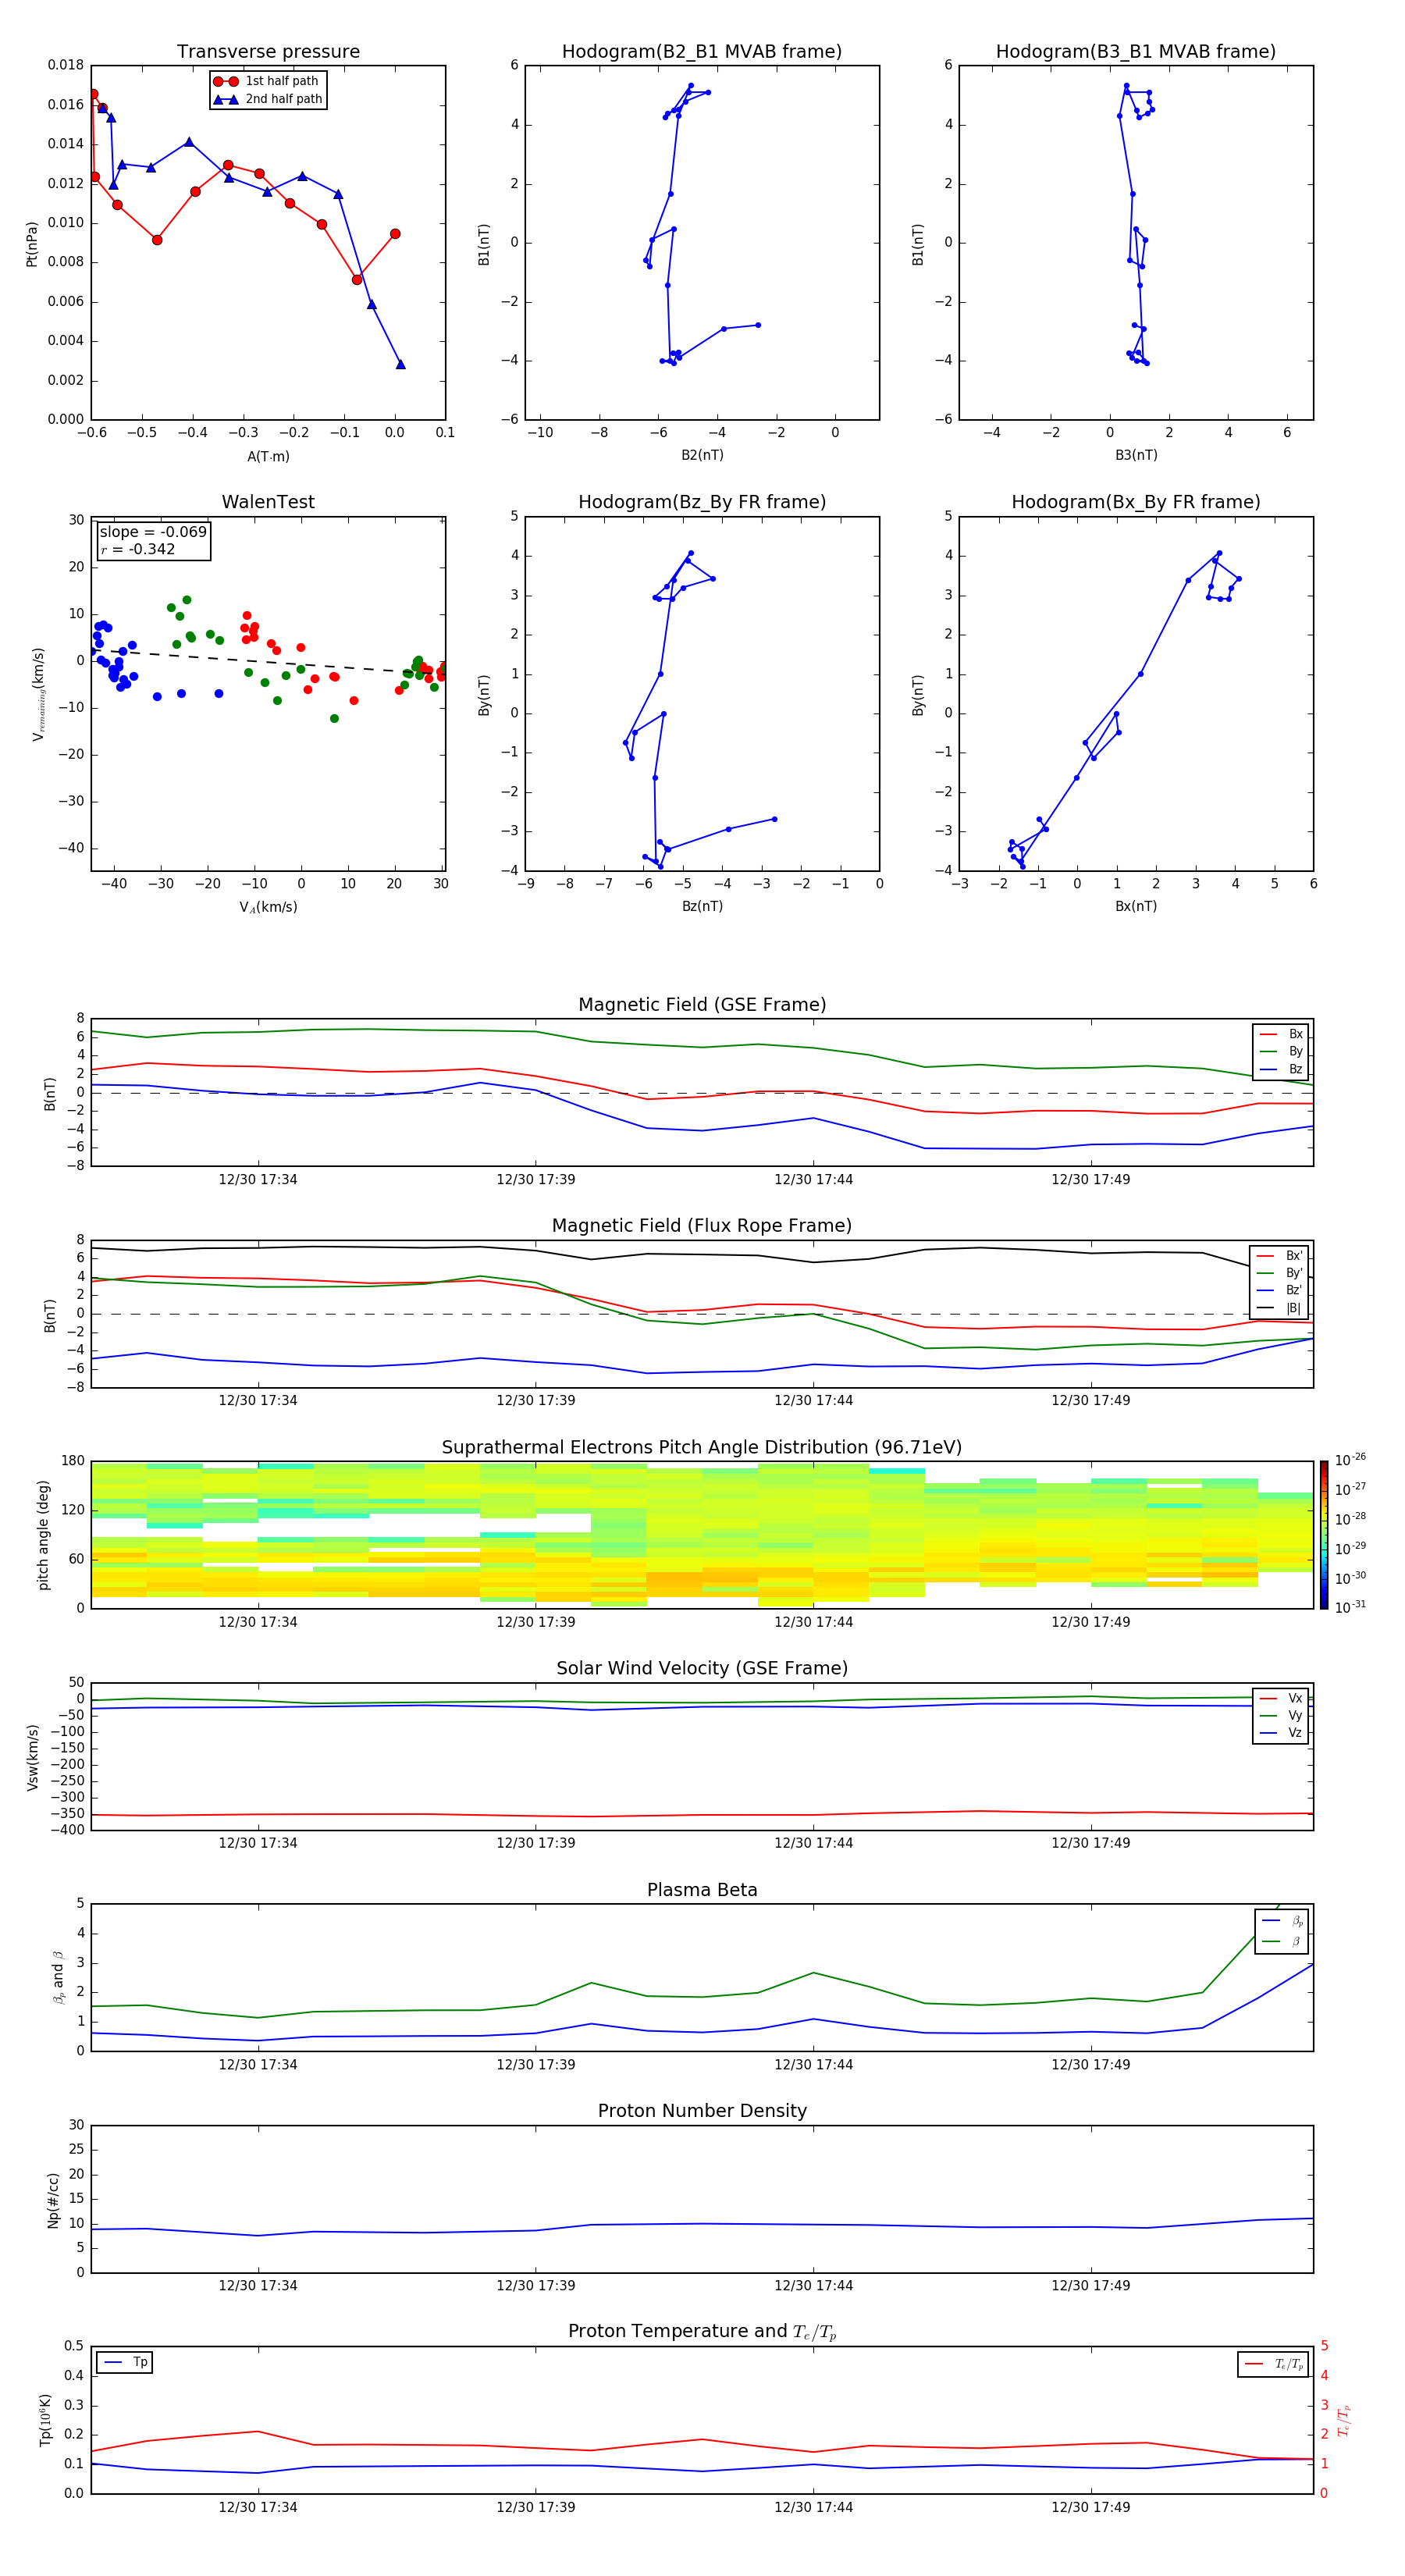Image resolution: width=1405 pixels, height=2576 pixels.
Task: Click the 'A(T·m)' x-axis label
Action: (x=268, y=456)
